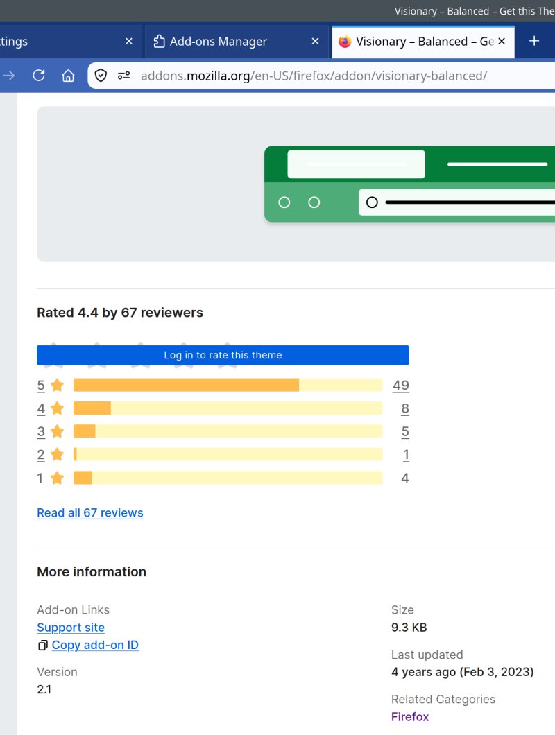Open the tracking protection shield icon

coord(101,76)
